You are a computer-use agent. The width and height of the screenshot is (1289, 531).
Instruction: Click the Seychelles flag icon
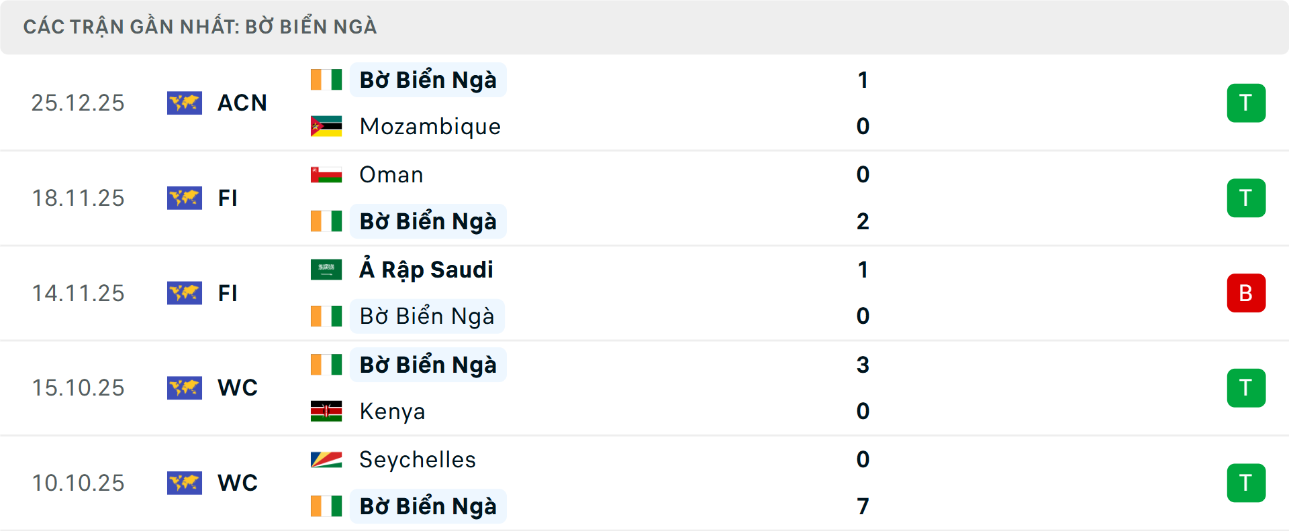coord(326,459)
